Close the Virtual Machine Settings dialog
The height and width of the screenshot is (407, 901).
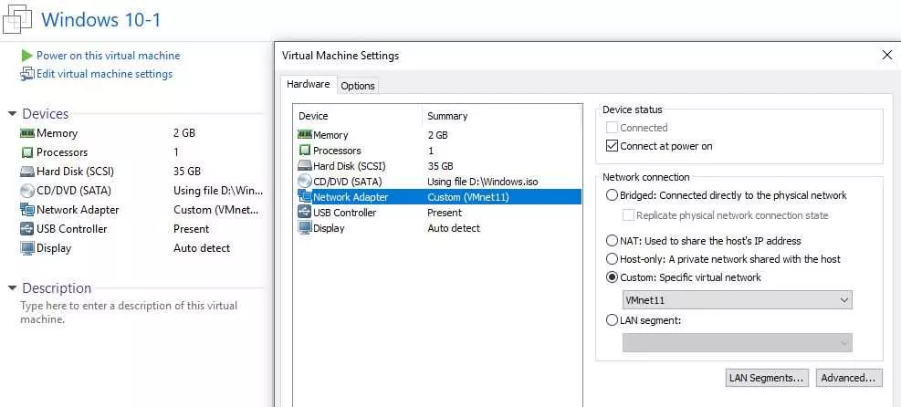[887, 55]
